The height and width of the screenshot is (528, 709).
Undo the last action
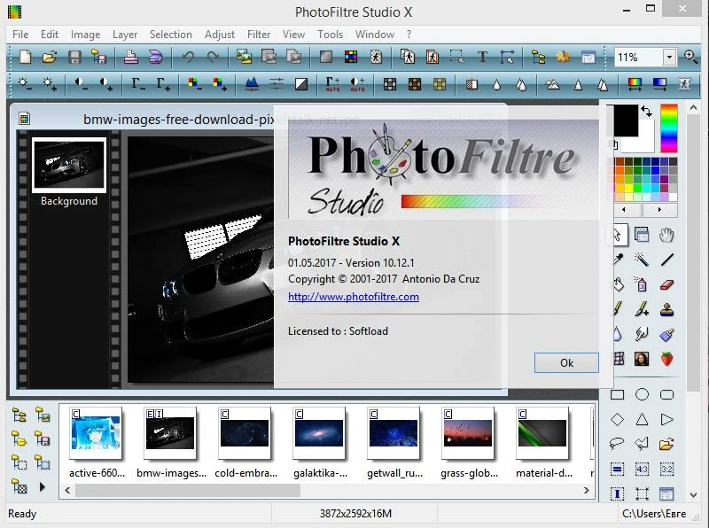(188, 58)
